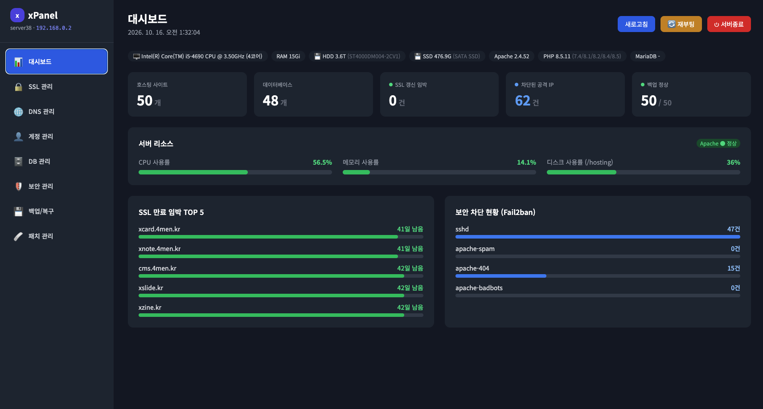
Task: Click the xcard.4men.kr domain row
Action: pyautogui.click(x=281, y=232)
